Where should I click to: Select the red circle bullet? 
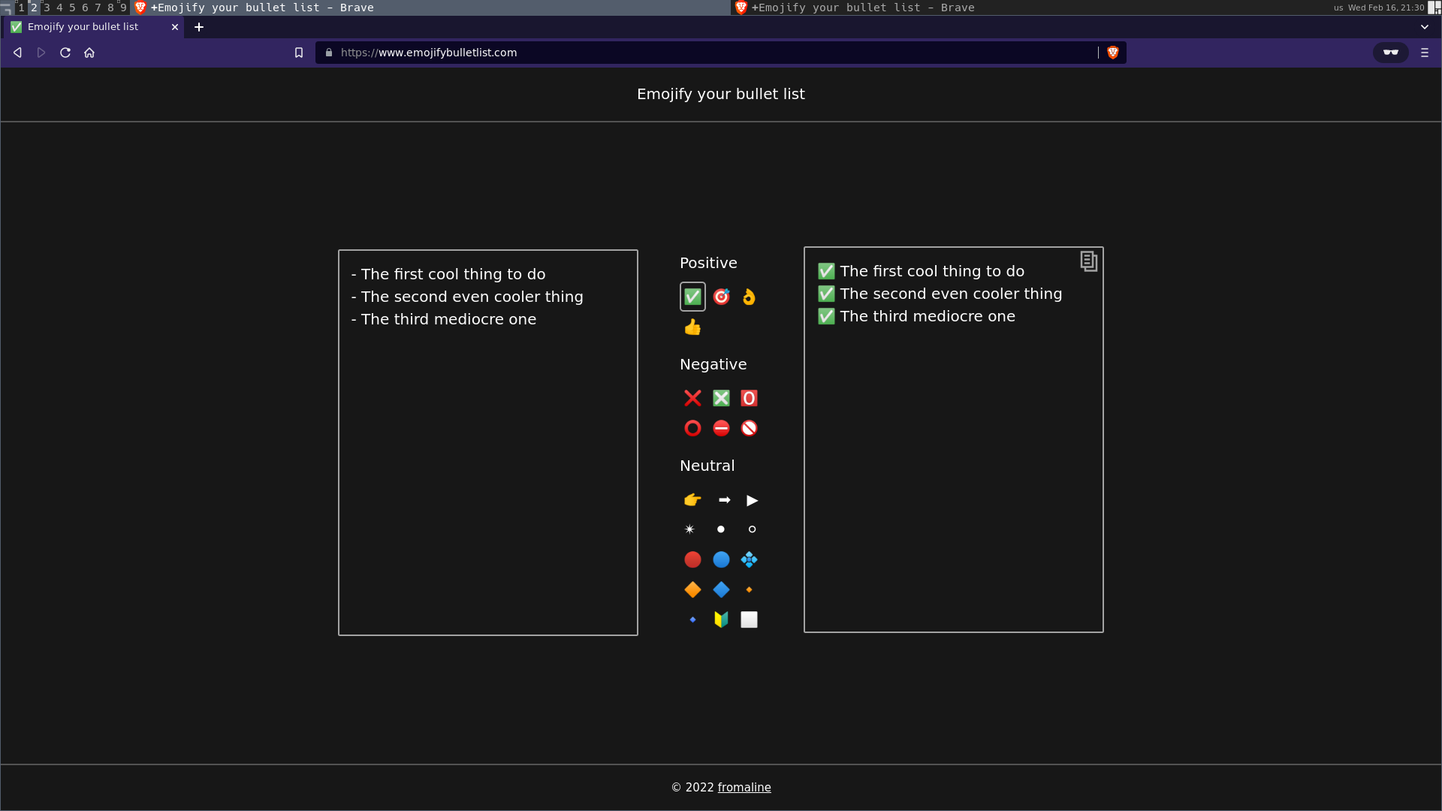click(692, 559)
